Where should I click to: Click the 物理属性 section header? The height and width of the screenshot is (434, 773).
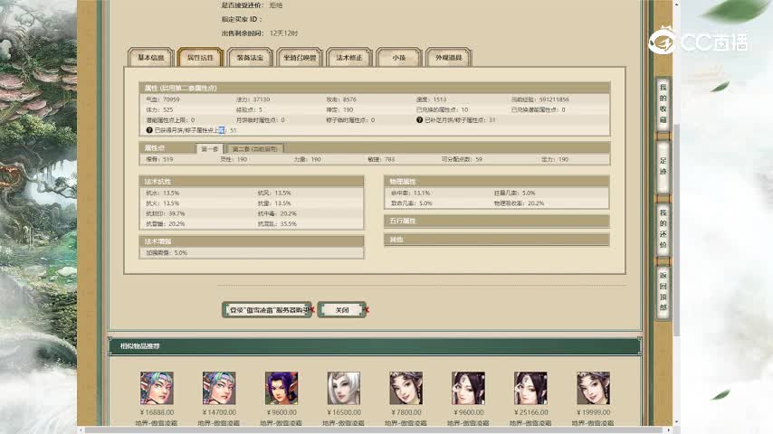496,181
